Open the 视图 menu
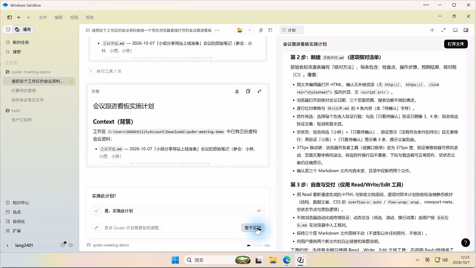 (x=74, y=17)
